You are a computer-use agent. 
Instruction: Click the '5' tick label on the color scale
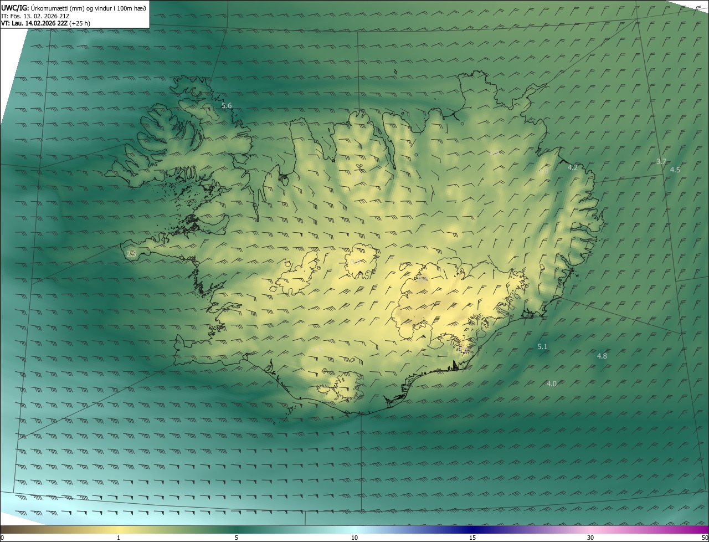[237, 538]
